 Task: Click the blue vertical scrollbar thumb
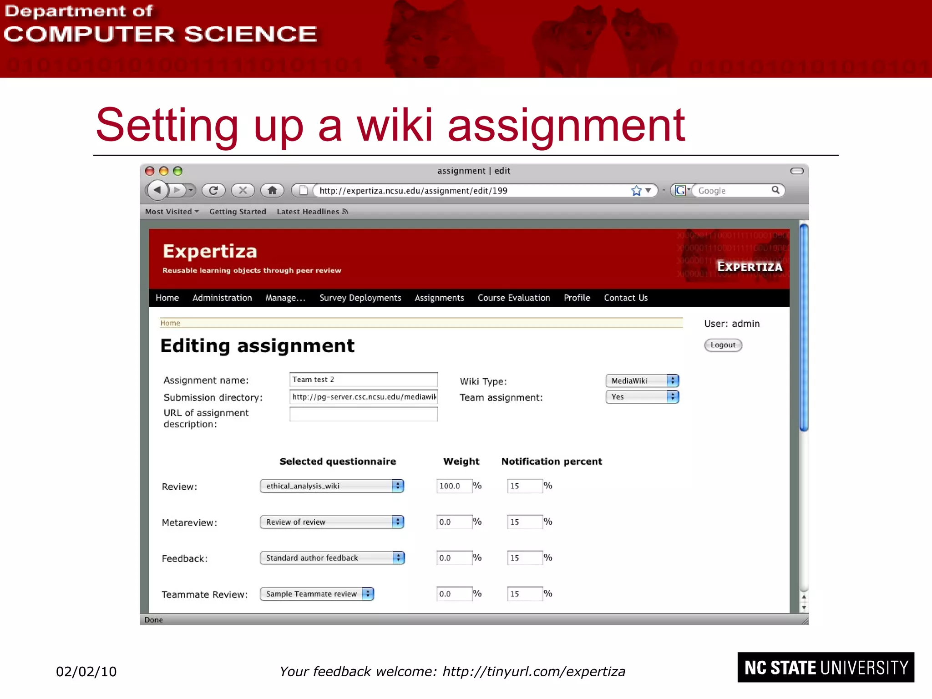(804, 328)
